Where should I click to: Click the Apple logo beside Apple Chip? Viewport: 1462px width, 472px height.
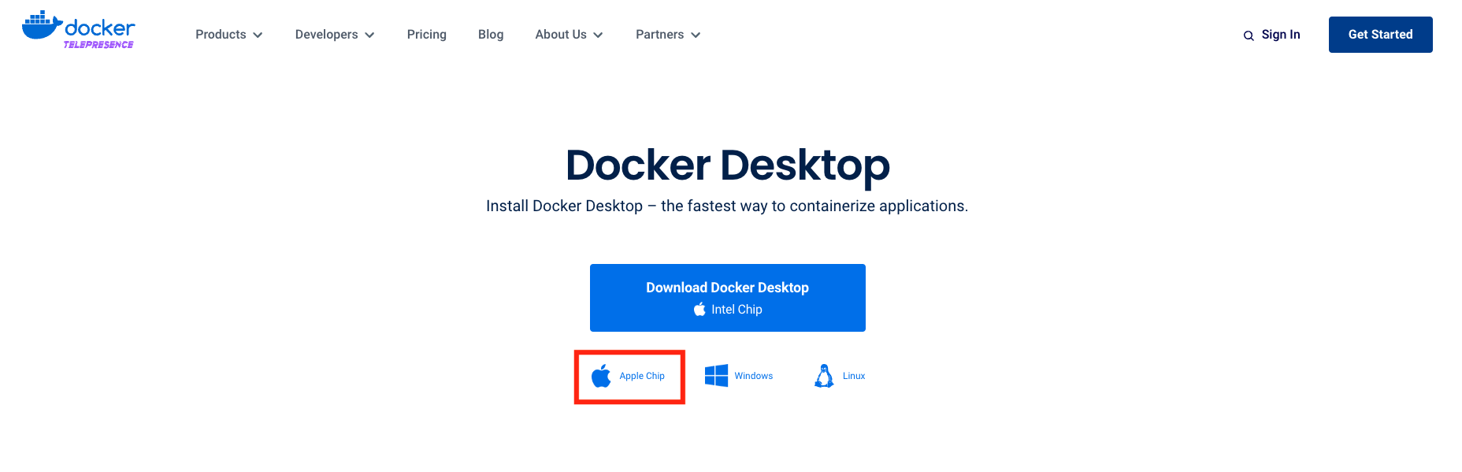[x=601, y=376]
